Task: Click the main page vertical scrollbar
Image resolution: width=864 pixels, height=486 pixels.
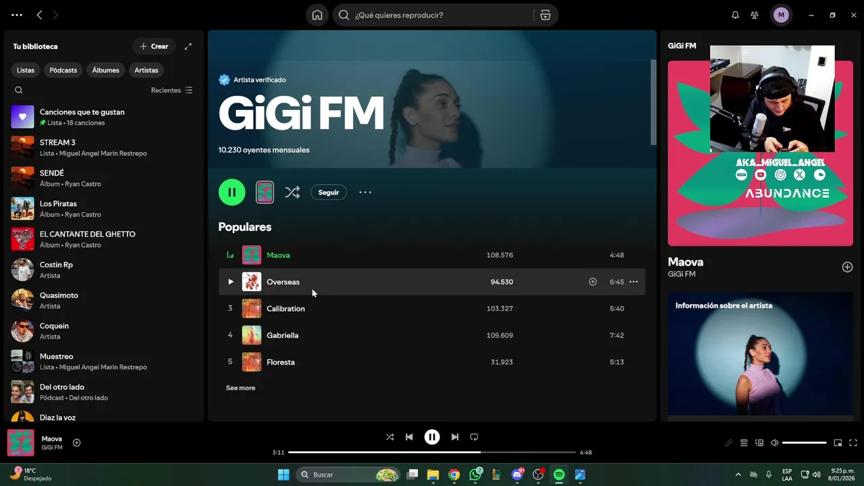Action: (x=653, y=101)
